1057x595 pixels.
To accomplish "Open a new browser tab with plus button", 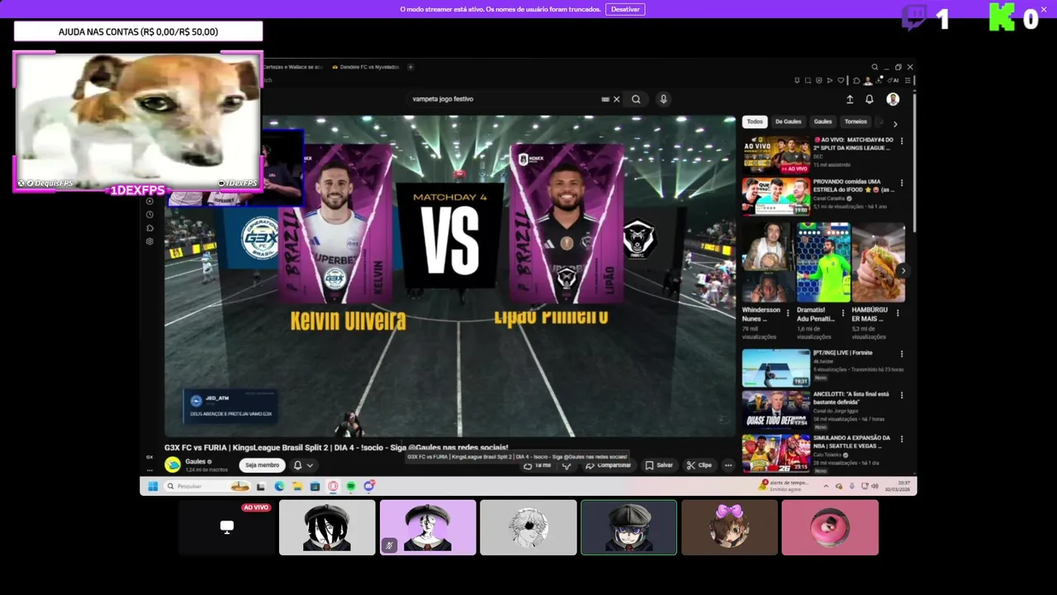I will point(410,67).
